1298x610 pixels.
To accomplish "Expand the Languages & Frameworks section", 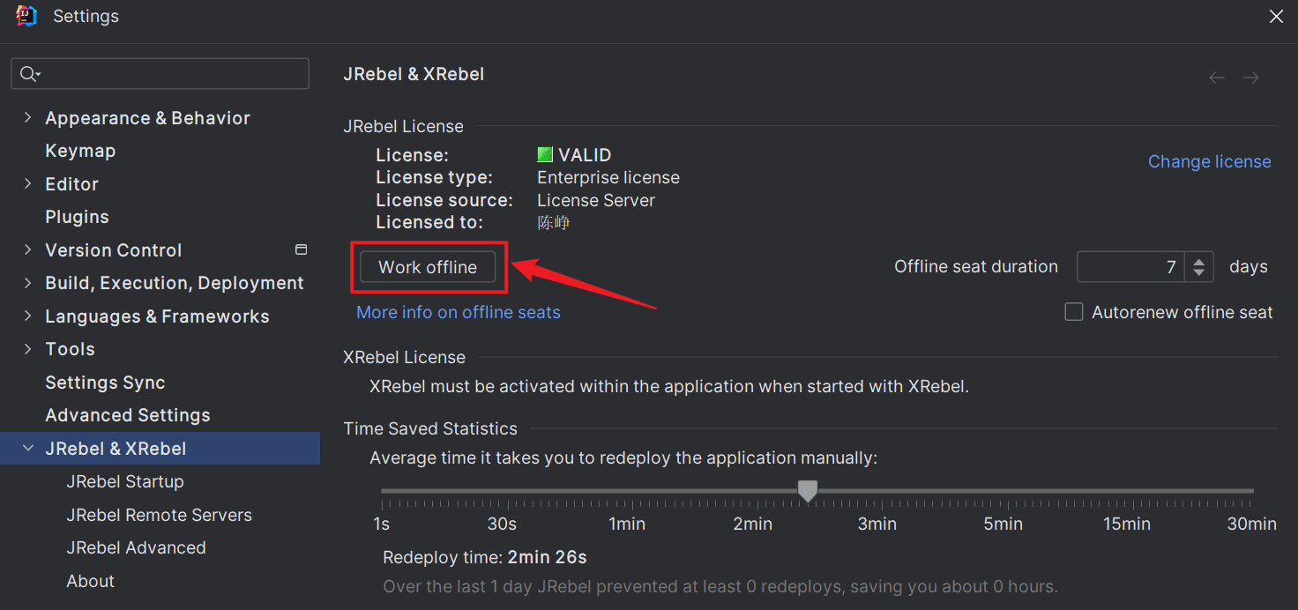I will point(27,316).
